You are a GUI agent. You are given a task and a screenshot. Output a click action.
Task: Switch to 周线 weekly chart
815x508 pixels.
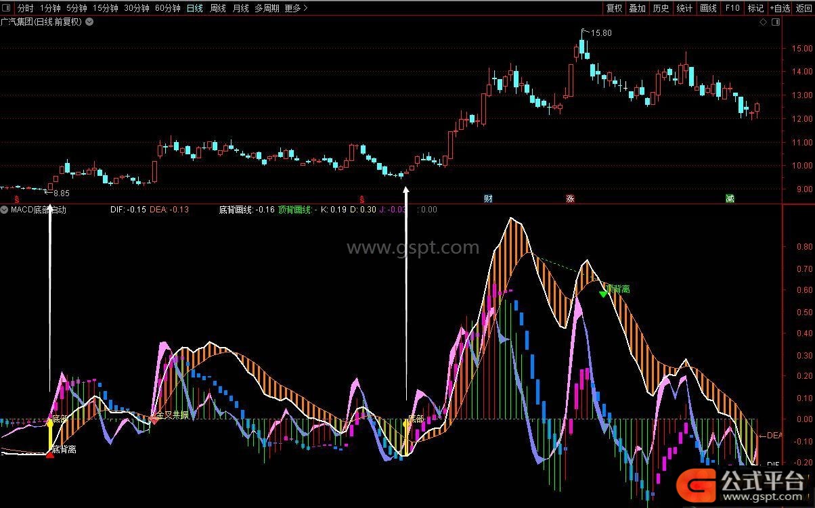pos(217,8)
